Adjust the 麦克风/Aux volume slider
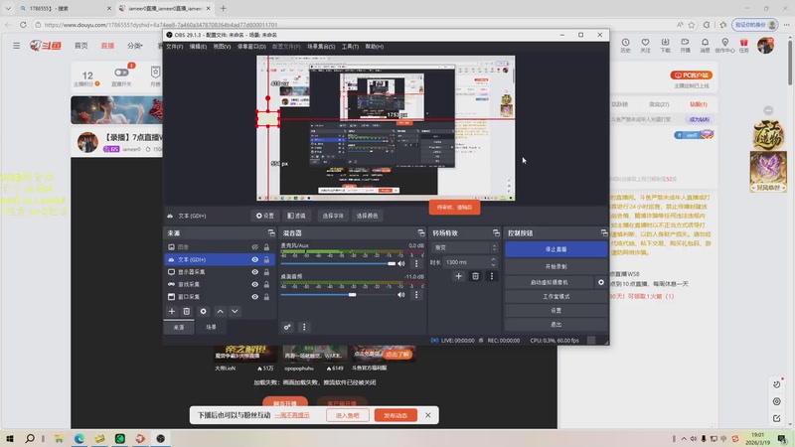The height and width of the screenshot is (447, 795). click(338, 263)
